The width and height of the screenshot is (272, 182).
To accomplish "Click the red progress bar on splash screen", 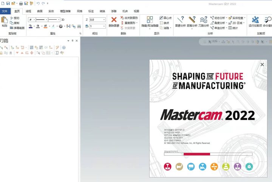I will (197, 154).
